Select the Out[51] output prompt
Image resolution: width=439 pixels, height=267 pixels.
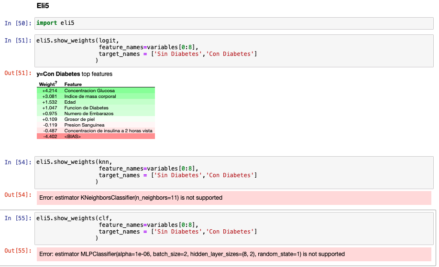tap(18, 73)
